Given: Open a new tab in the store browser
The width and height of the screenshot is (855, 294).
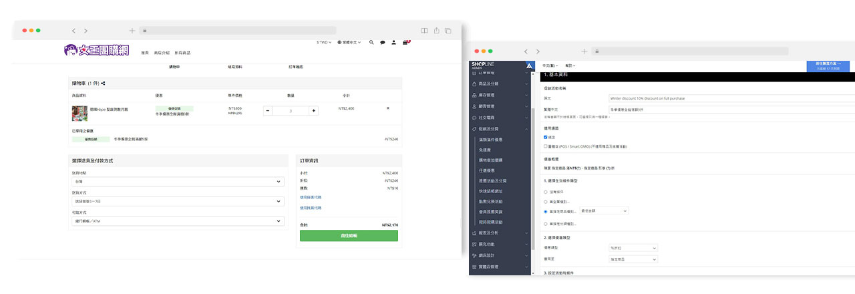Looking at the screenshot, I should pos(132,31).
